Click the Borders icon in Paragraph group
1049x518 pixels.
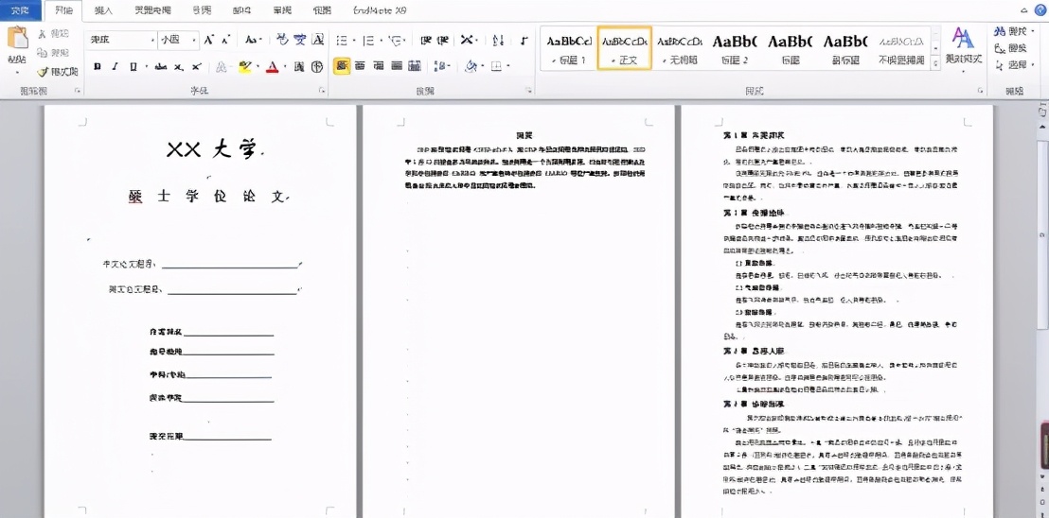(x=496, y=66)
